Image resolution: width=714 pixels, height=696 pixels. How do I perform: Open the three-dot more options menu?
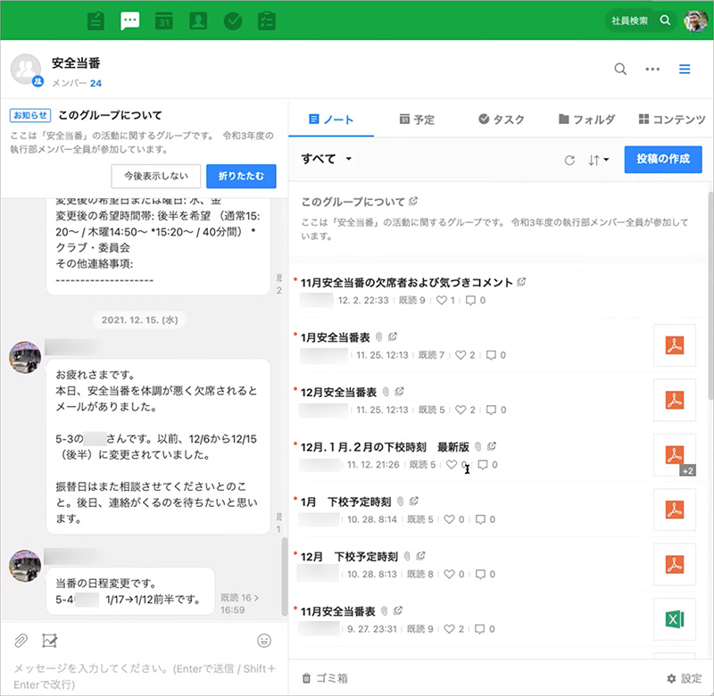click(x=652, y=69)
